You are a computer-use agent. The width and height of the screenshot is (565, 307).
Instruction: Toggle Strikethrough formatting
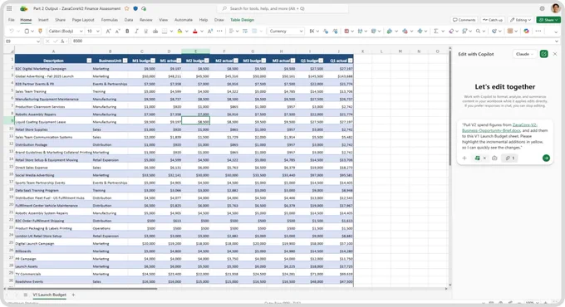[155, 32]
